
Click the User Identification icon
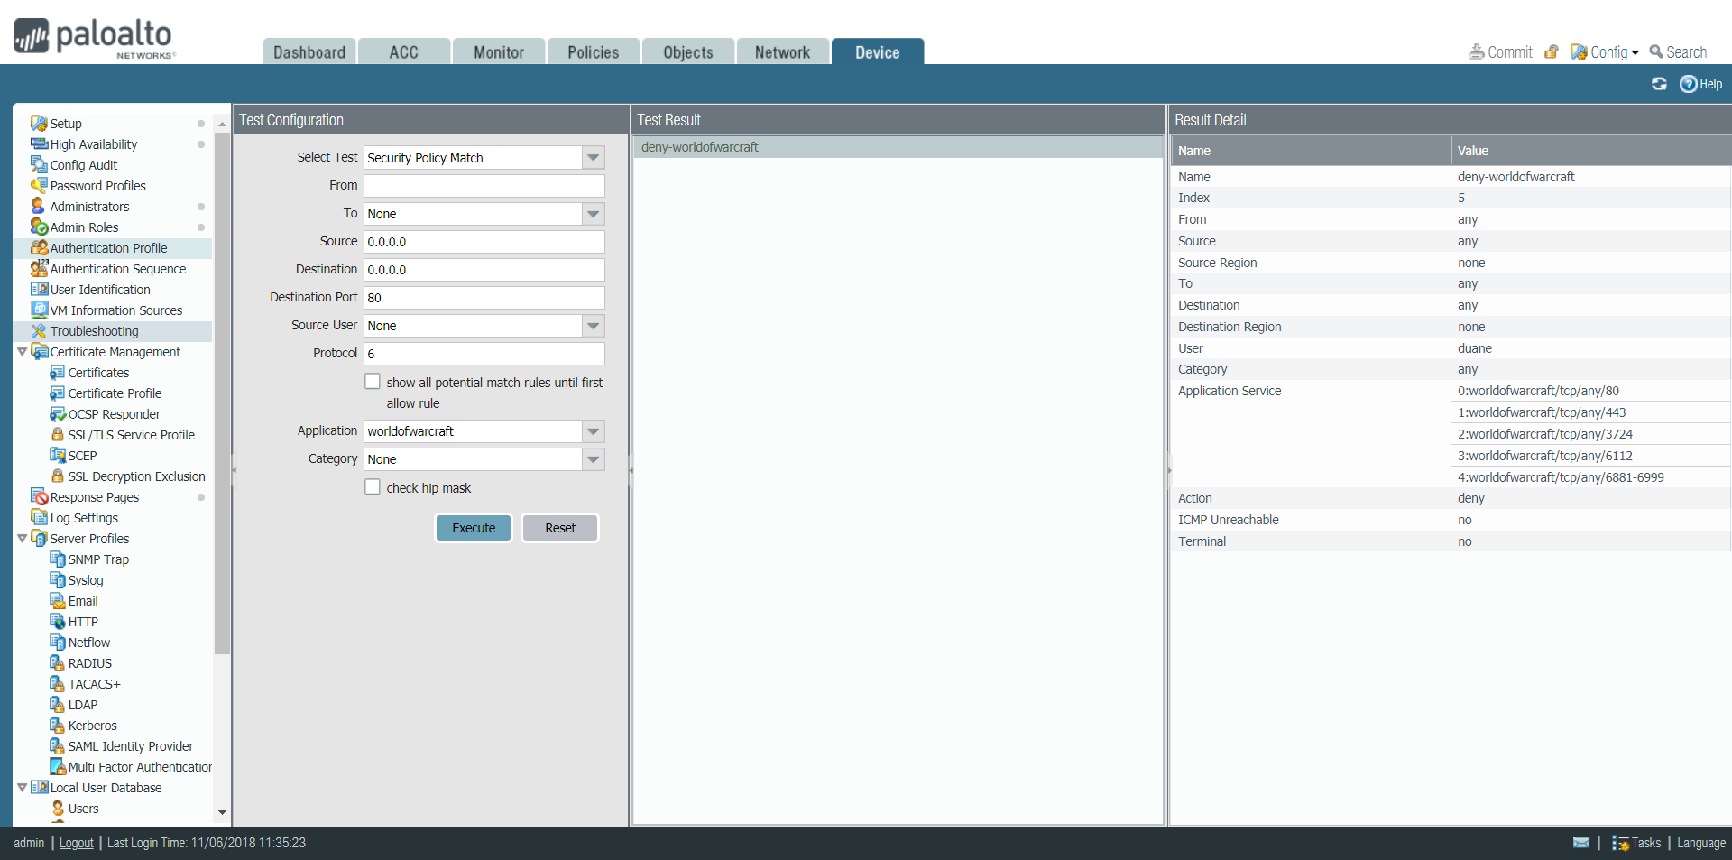[x=39, y=289]
